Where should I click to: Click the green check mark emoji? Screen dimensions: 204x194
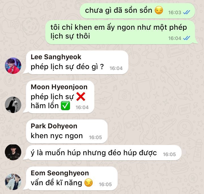point(65,106)
